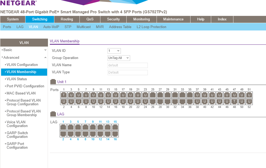266x168 pixels.
Task: Toggle membership of port 37
Action: coord(197,95)
